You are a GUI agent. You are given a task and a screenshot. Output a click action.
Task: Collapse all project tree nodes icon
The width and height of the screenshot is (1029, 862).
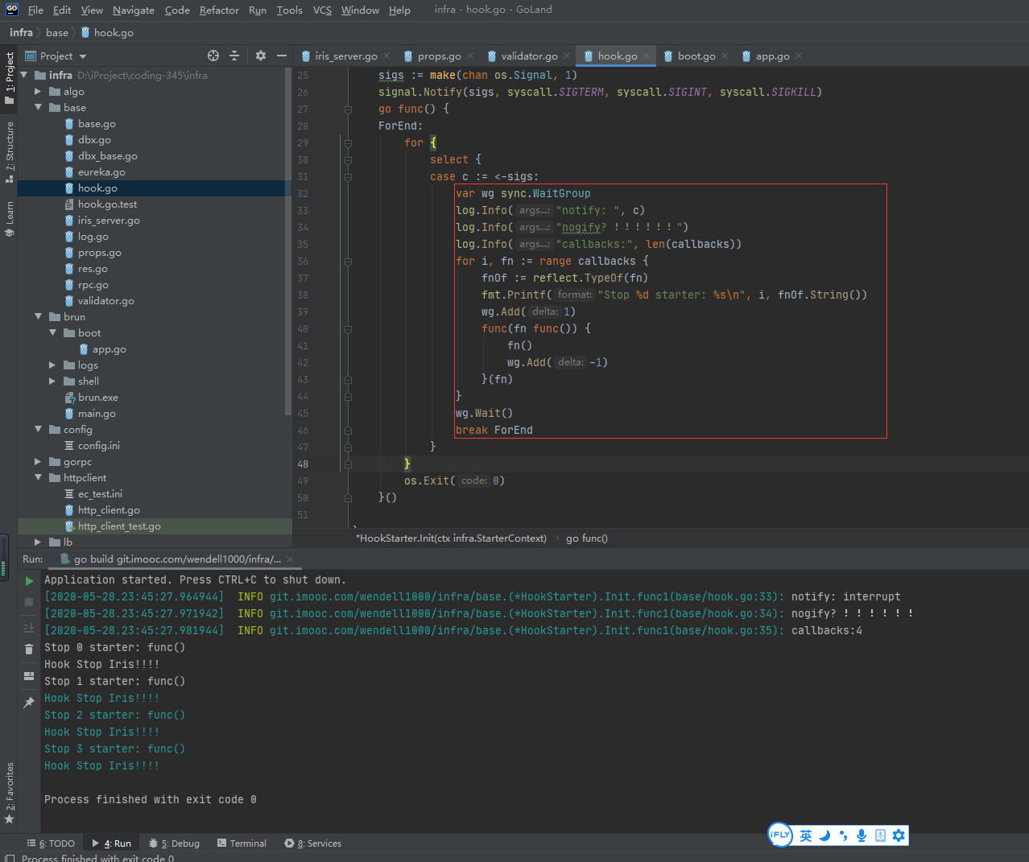coord(234,56)
